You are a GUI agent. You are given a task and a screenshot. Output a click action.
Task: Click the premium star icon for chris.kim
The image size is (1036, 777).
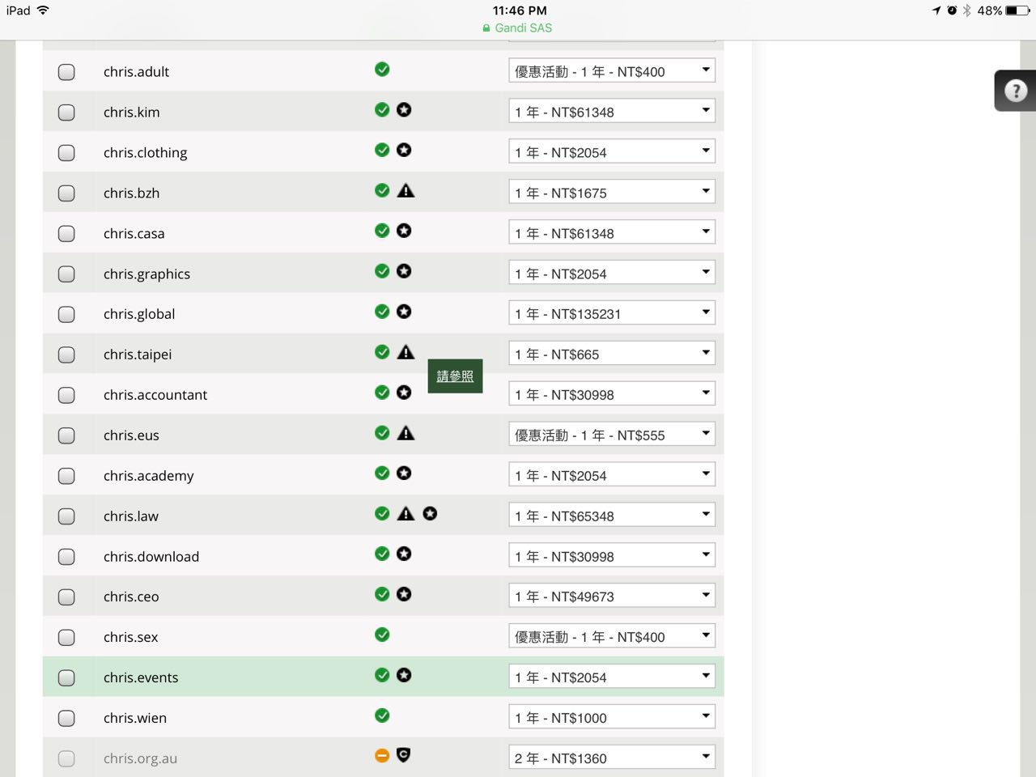pyautogui.click(x=404, y=109)
